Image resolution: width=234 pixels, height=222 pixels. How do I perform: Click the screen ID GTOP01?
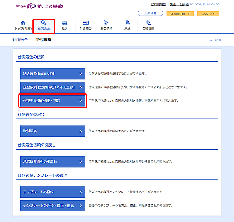coord(215,40)
